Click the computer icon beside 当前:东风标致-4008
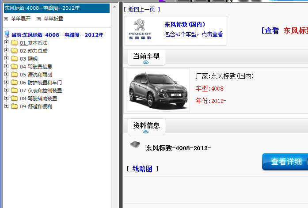This screenshot has width=308, height=208. coord(7,34)
